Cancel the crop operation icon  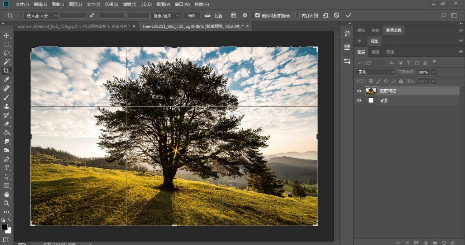336,15
